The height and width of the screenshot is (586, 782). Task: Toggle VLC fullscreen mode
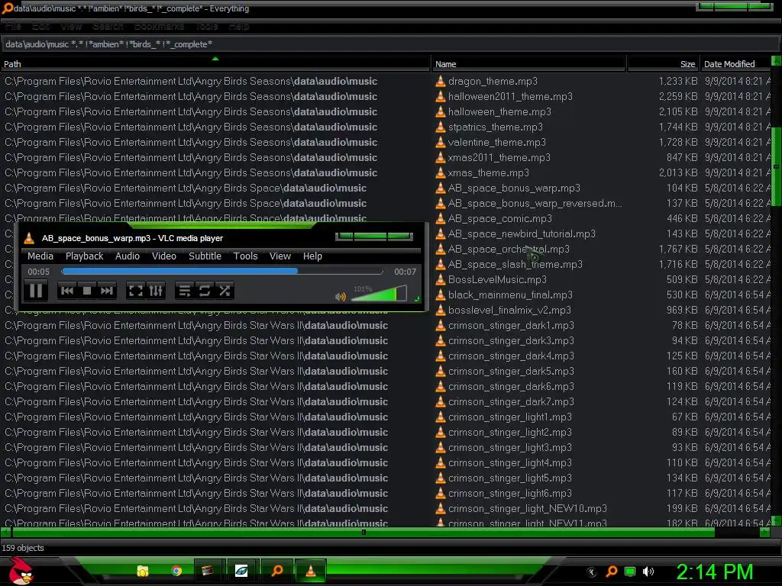tap(136, 291)
